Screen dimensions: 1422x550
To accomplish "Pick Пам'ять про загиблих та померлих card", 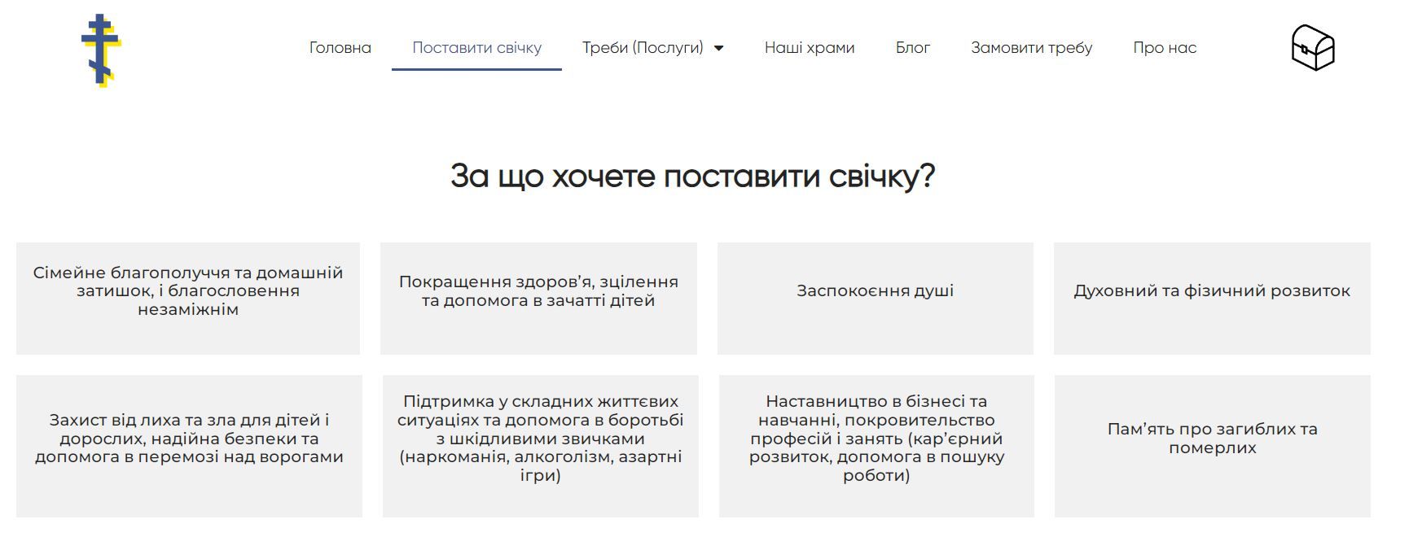I will [x=1212, y=446].
